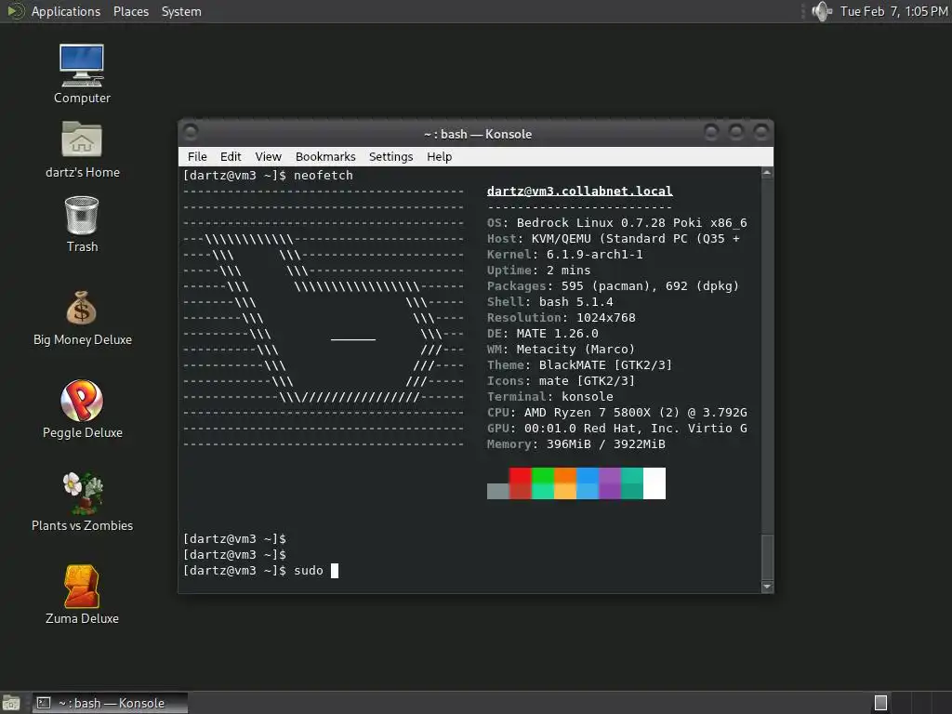Click the Resolution: 1024x768 line
Image resolution: width=952 pixels, height=714 pixels.
(x=561, y=318)
